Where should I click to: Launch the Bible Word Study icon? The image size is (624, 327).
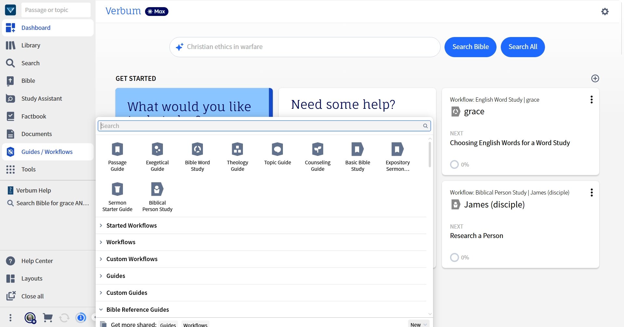[197, 149]
